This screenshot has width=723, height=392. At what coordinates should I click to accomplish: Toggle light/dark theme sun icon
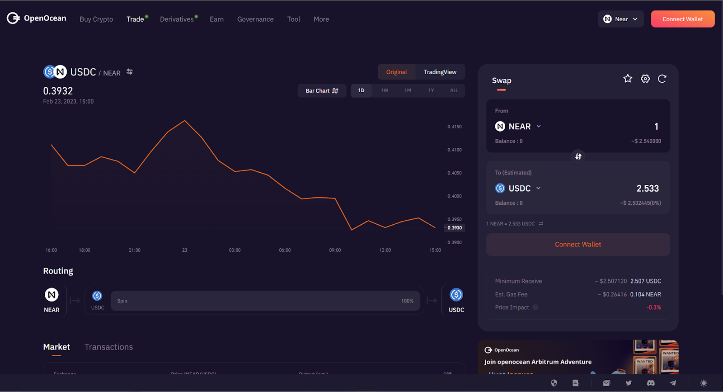tap(704, 383)
